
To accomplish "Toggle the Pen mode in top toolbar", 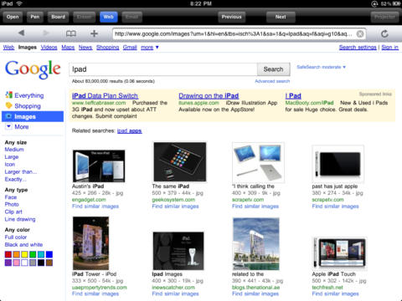I will (35, 17).
